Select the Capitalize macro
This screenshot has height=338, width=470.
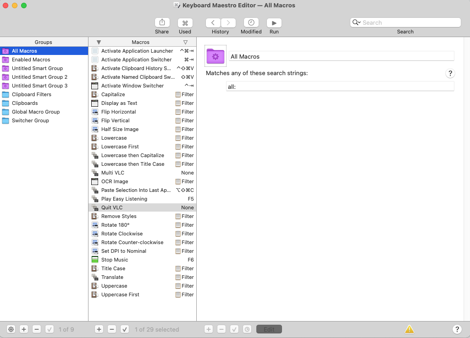click(143, 94)
